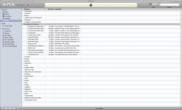Expand the Hip Hop / Rap category
The height and width of the screenshot is (110, 182).
(x=24, y=70)
